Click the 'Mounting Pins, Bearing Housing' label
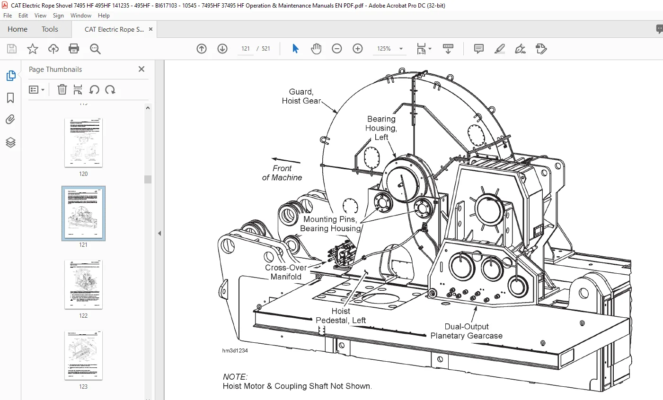The height and width of the screenshot is (400, 663). point(330,224)
